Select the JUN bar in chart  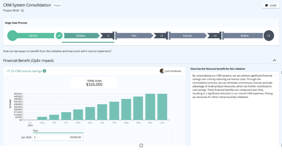[x=162, y=107]
